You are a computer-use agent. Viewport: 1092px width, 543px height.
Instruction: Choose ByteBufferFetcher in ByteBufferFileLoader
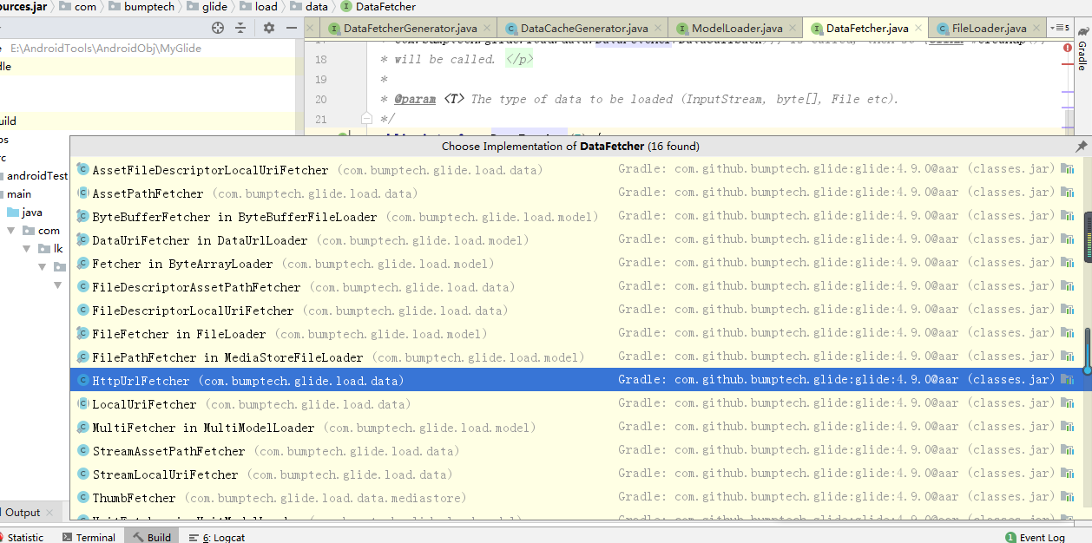[x=576, y=217]
